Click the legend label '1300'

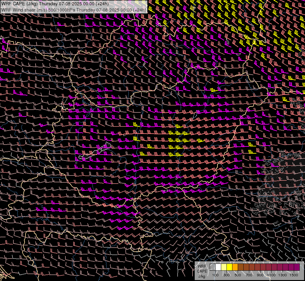point(283,275)
